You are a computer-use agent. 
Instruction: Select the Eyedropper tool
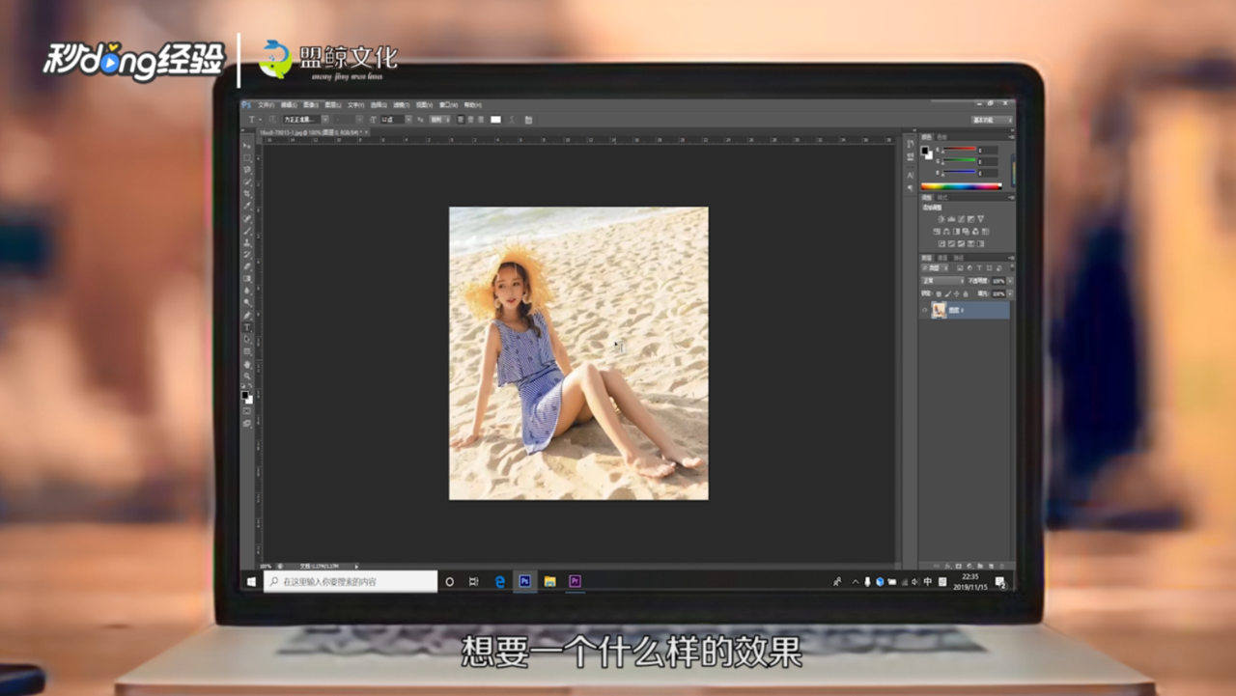point(247,206)
